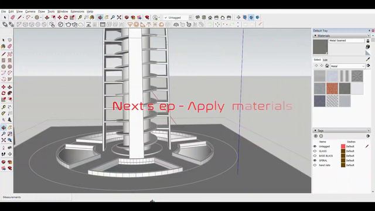Open the Edit menu
The height and width of the screenshot is (211, 375).
click(11, 12)
